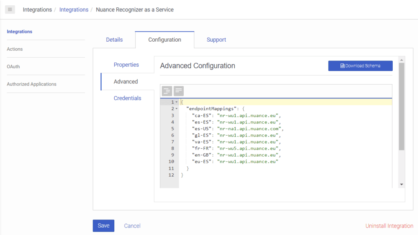Image resolution: width=418 pixels, height=235 pixels.
Task: Click the "eu-ES" mapping line
Action: tap(235, 161)
